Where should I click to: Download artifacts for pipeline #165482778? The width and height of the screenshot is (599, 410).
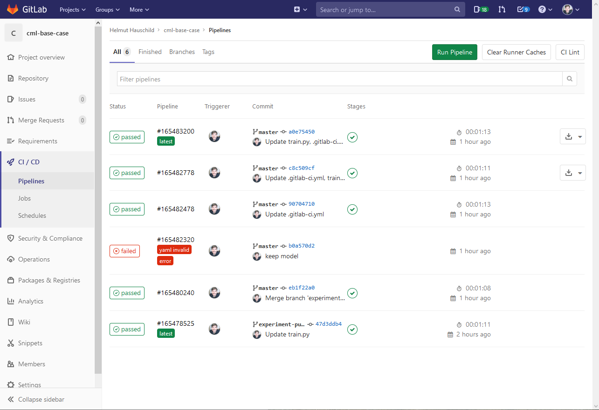(x=572, y=173)
